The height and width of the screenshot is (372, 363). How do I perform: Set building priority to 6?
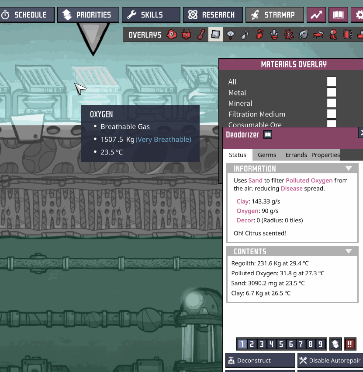tap(291, 344)
